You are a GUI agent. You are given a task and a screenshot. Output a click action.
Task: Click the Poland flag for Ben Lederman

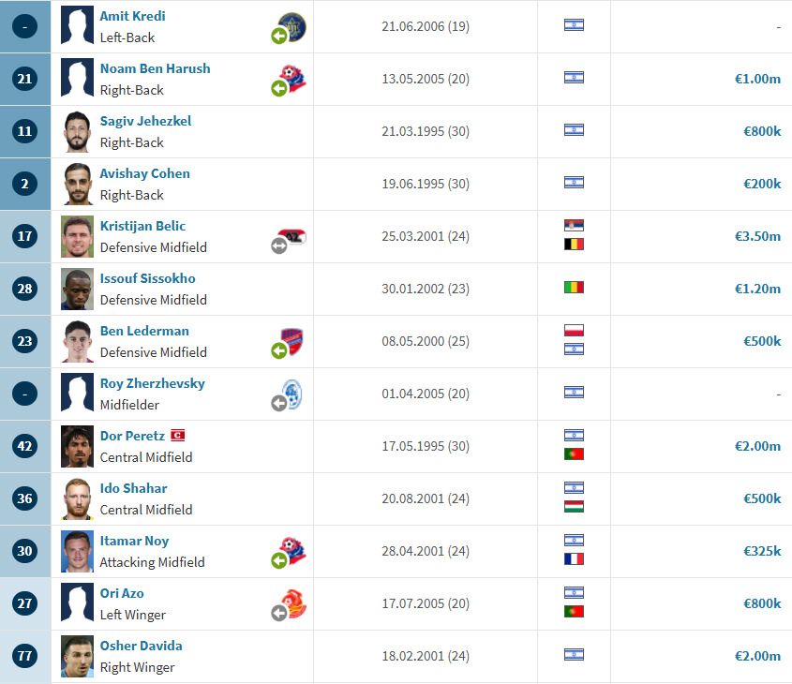point(574,330)
